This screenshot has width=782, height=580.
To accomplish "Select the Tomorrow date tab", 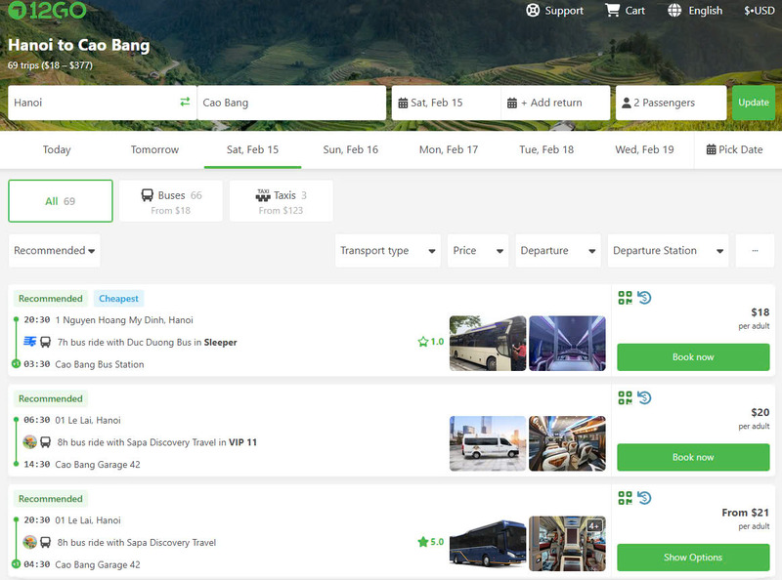I will point(153,149).
